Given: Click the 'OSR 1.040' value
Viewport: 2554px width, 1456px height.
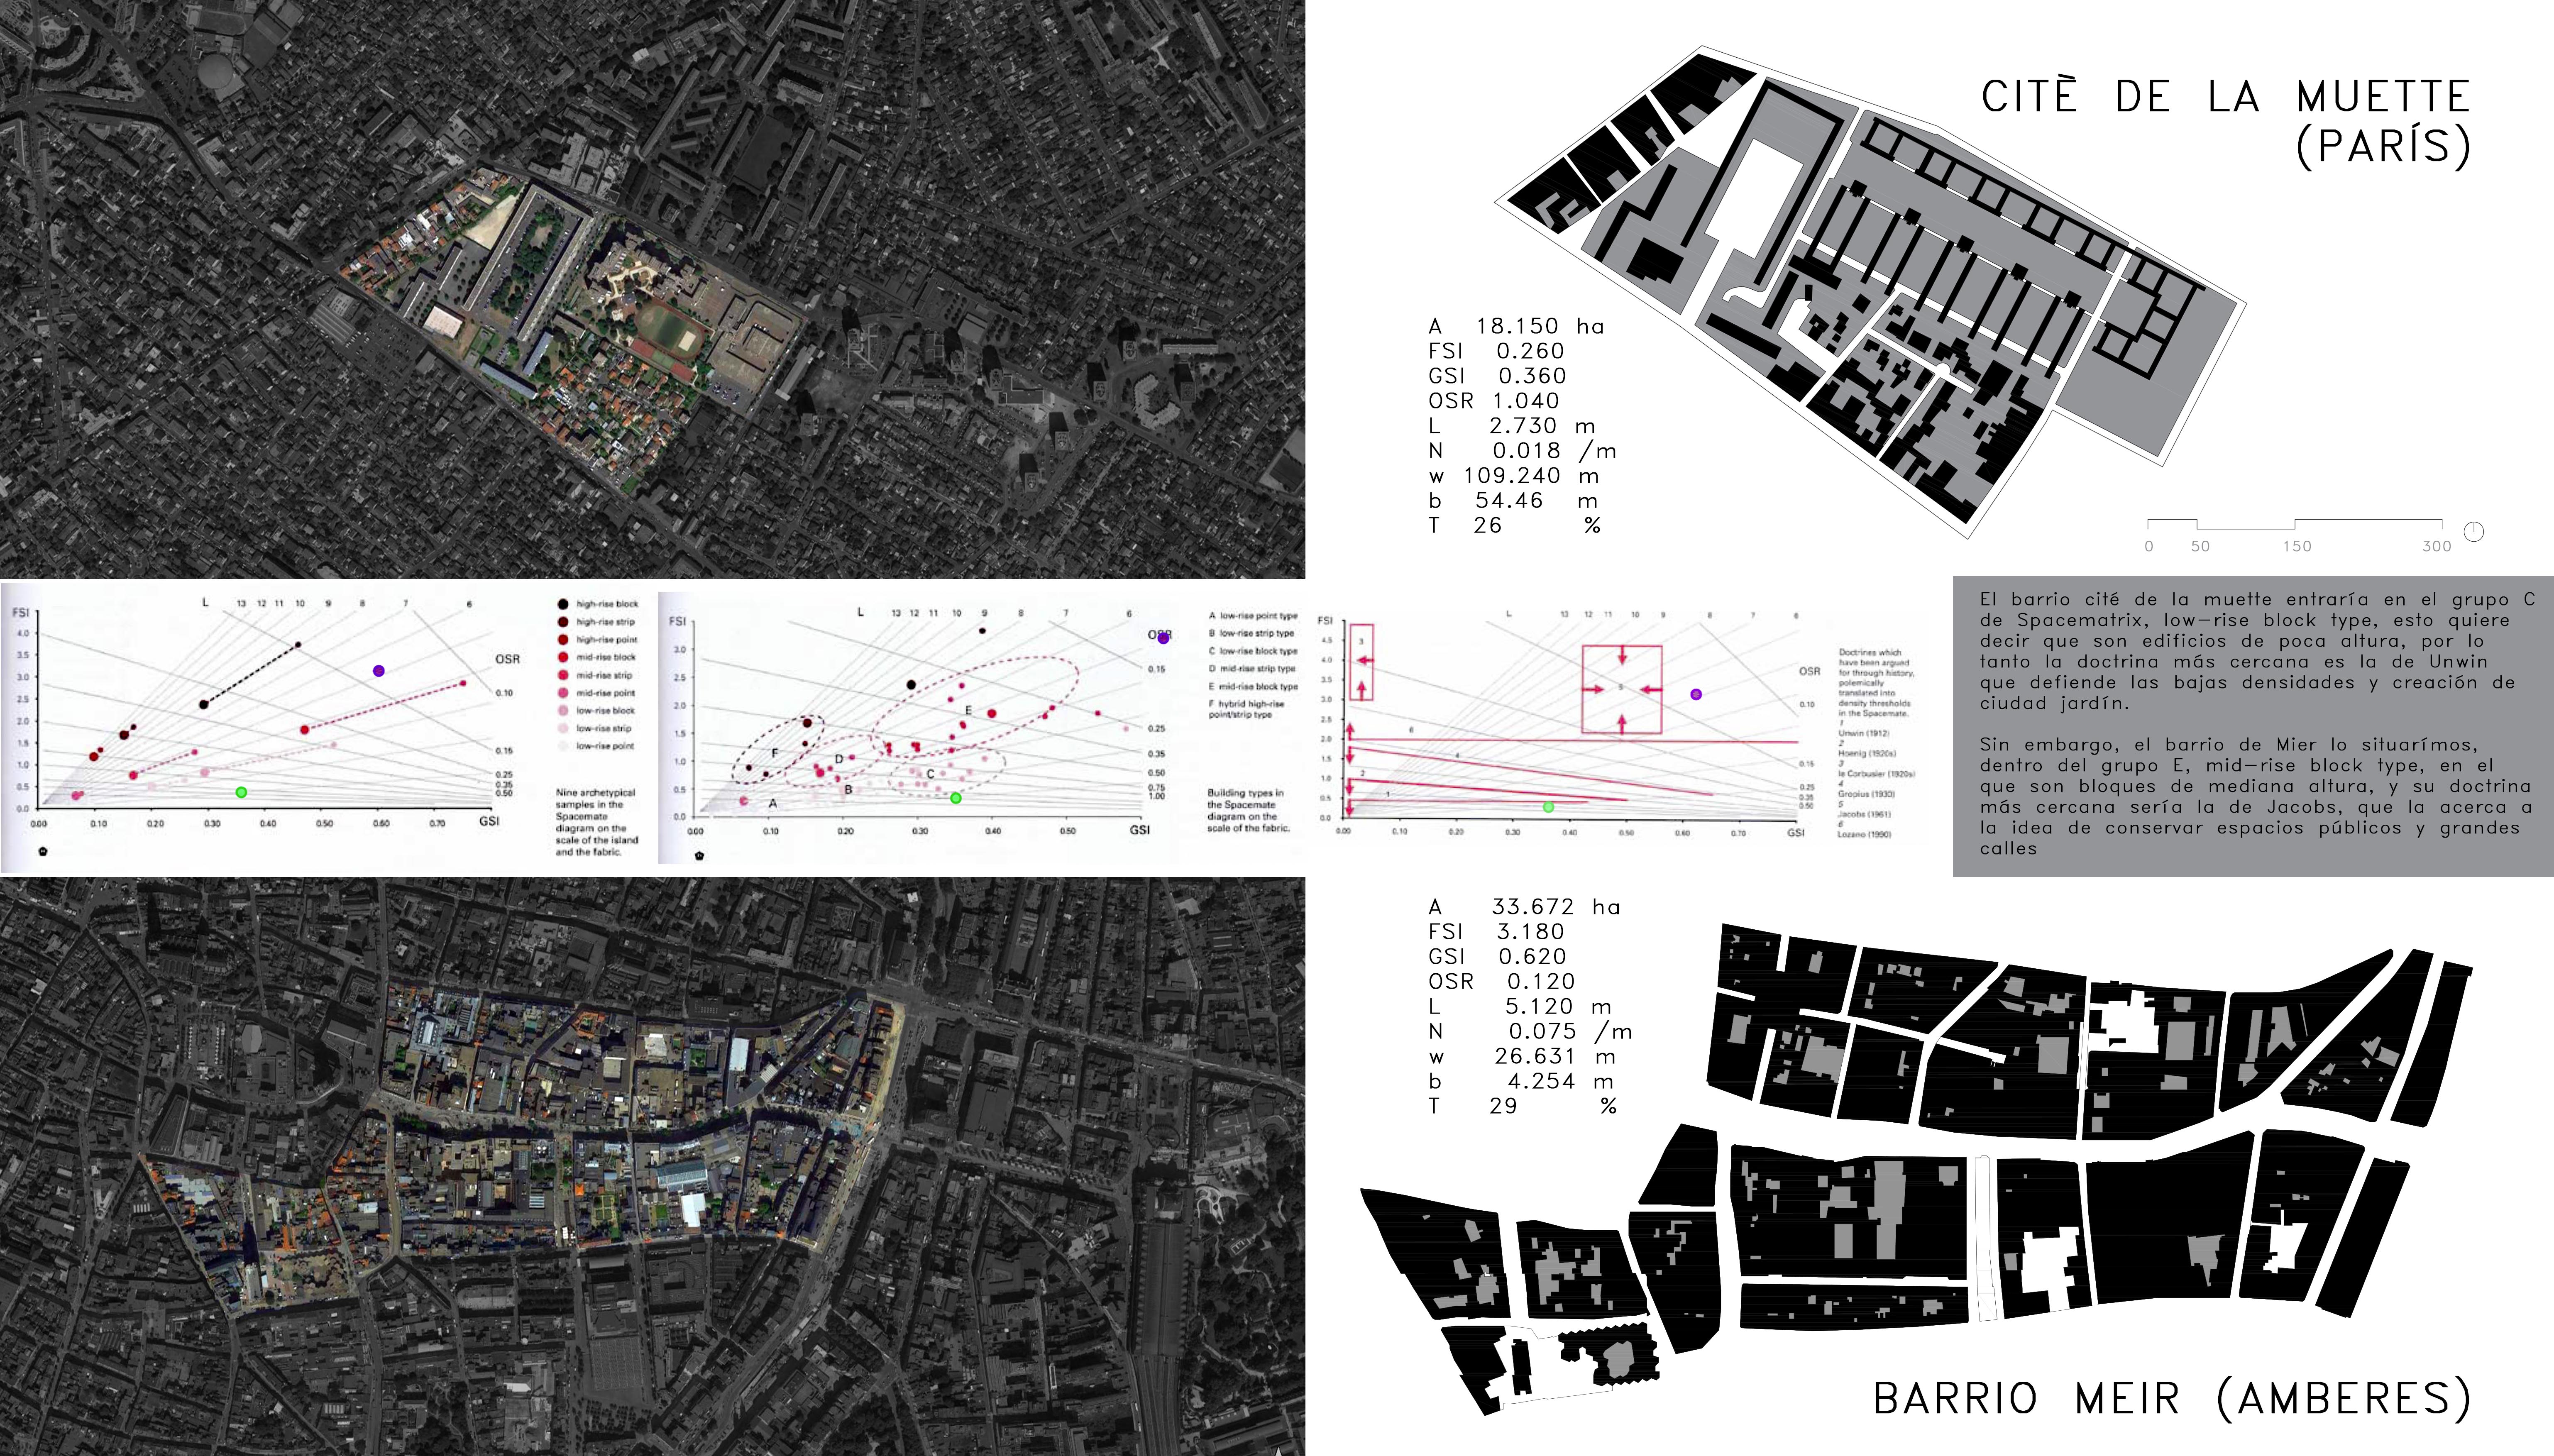Looking at the screenshot, I should pyautogui.click(x=1494, y=401).
